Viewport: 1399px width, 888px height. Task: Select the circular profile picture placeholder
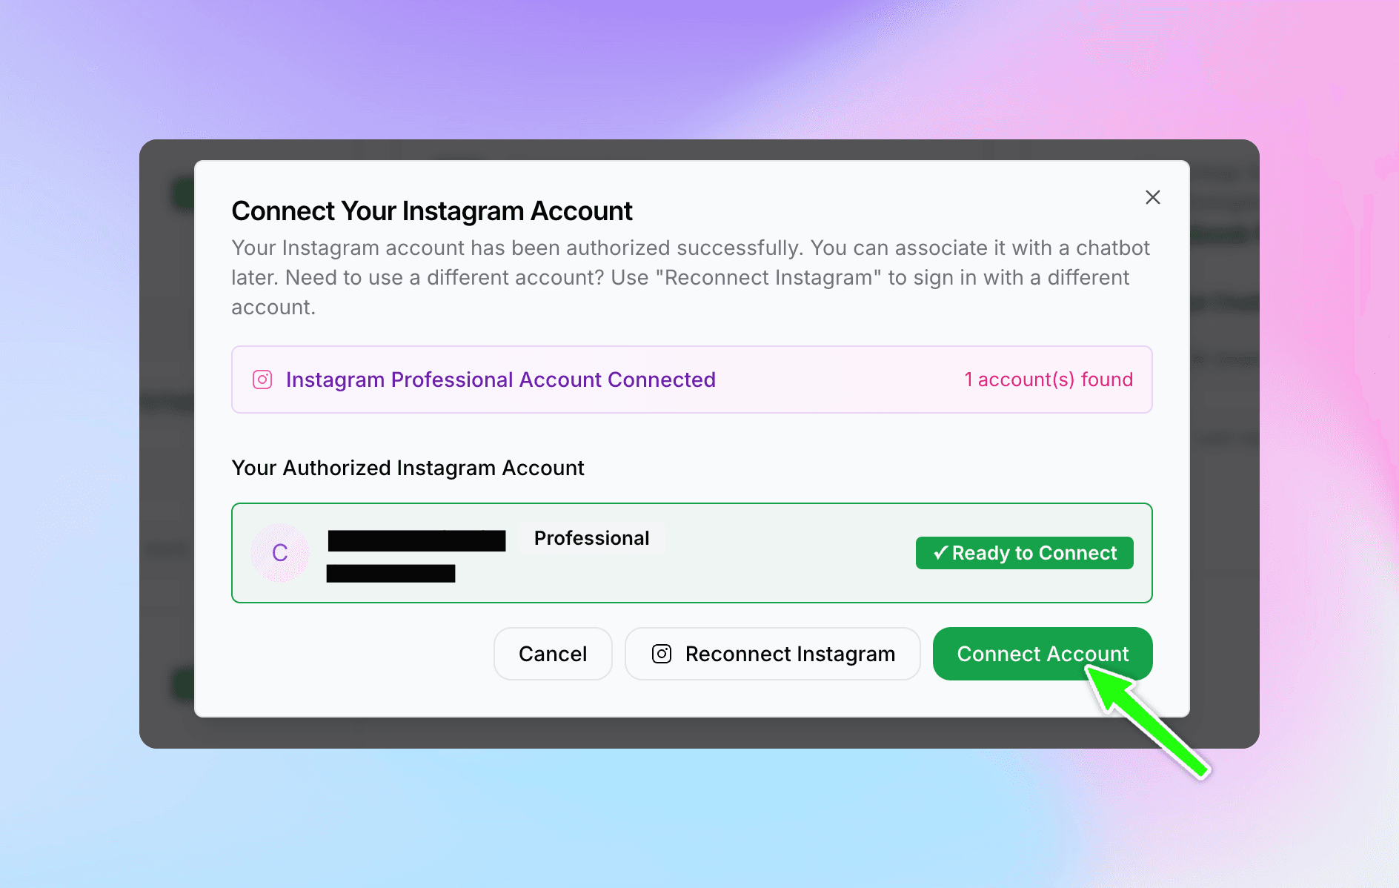[279, 553]
